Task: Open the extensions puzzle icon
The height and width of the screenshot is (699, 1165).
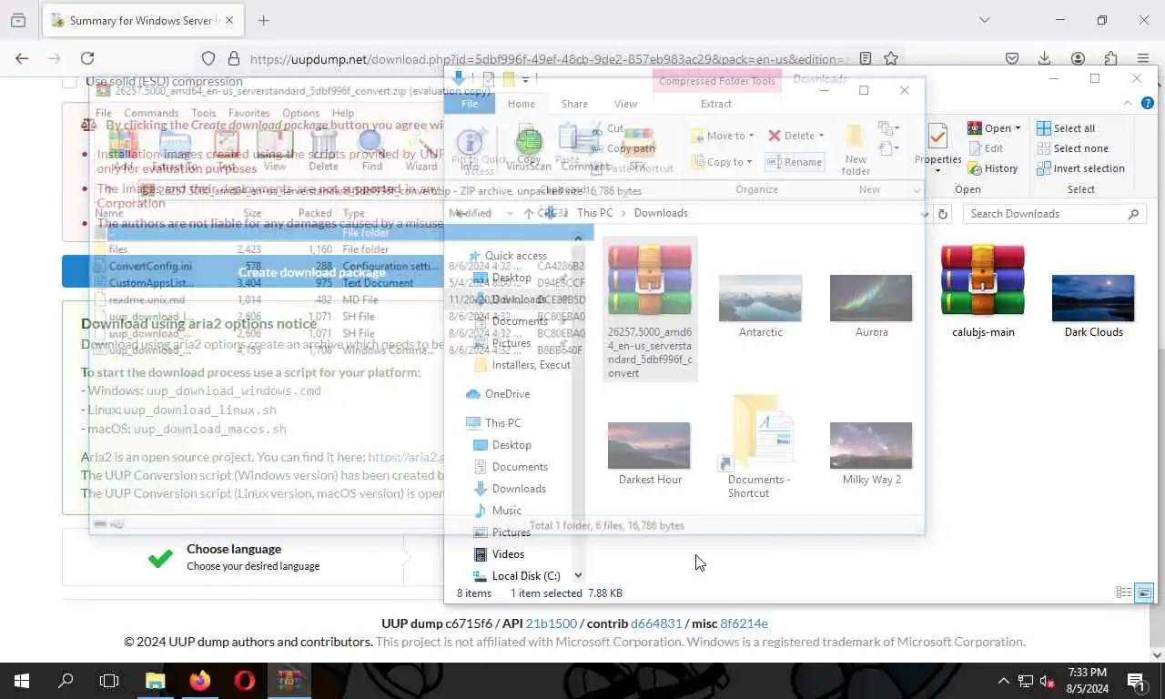Action: coord(1110,58)
